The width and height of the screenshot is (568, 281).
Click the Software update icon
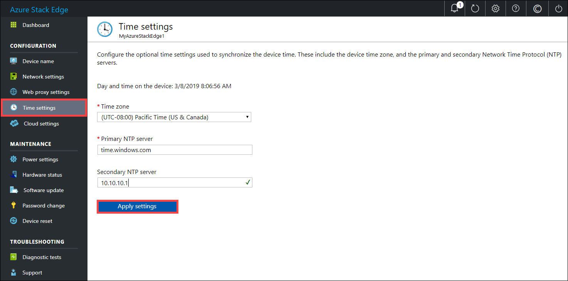pos(13,190)
